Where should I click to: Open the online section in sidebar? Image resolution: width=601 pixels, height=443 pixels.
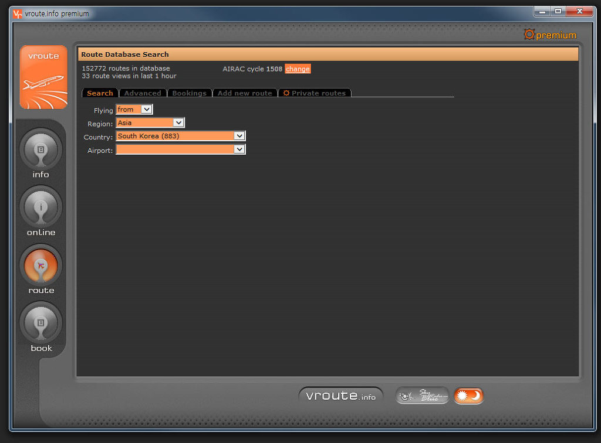(x=40, y=207)
